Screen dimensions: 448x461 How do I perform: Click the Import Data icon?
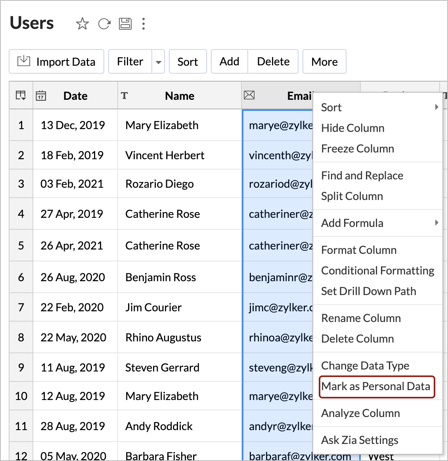[24, 61]
